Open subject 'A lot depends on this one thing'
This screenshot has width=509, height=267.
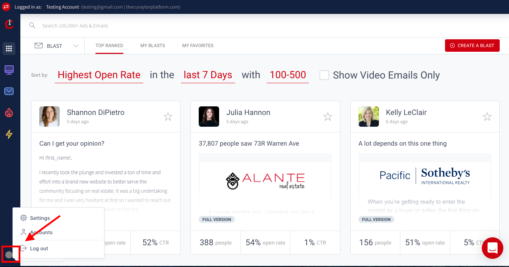point(402,143)
